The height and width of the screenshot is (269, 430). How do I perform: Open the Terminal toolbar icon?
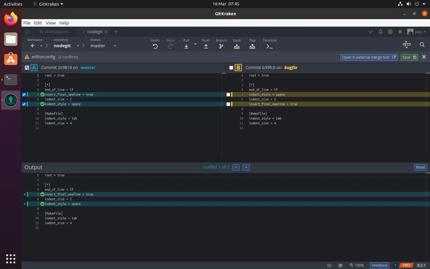pyautogui.click(x=269, y=46)
